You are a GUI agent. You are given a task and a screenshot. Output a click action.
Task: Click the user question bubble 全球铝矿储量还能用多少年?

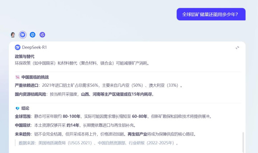tap(211, 14)
